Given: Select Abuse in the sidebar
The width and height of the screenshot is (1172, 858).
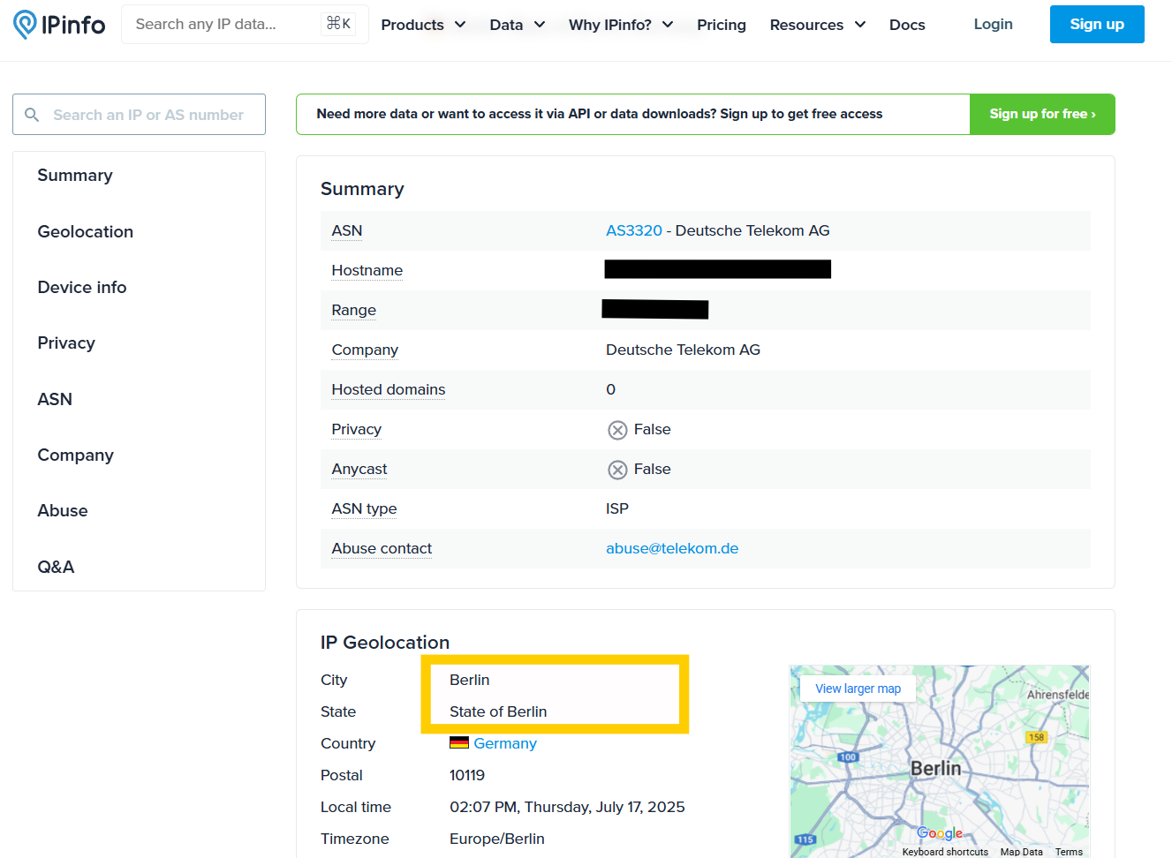Looking at the screenshot, I should pos(63,510).
